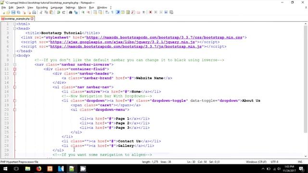Select the bootstrap_example.php tab
The image size is (308, 173).
[x=17, y=19]
